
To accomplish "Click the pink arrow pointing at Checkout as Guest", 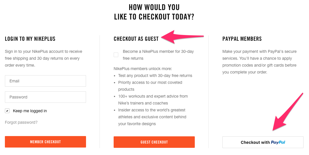I will click(x=182, y=37).
